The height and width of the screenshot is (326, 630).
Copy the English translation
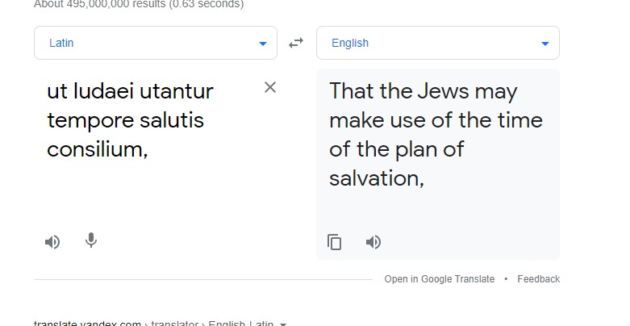335,242
